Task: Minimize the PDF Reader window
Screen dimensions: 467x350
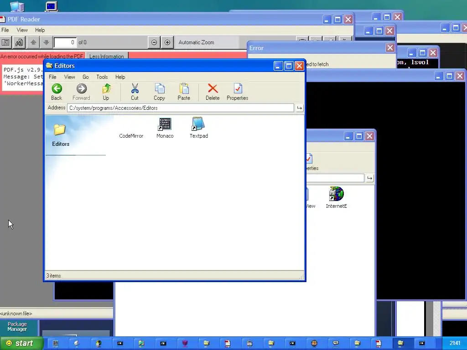Action: tap(327, 20)
